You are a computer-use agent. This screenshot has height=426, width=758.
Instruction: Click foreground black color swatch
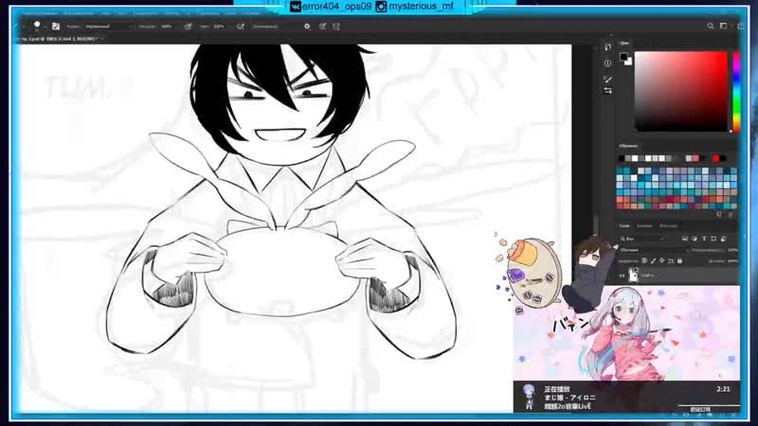[x=624, y=57]
